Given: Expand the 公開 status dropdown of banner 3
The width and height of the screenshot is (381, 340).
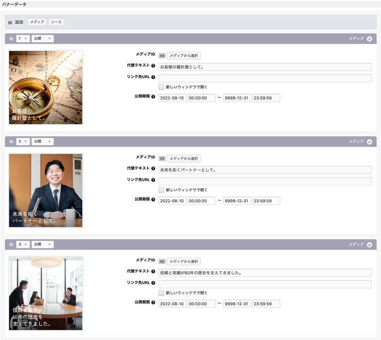Looking at the screenshot, I should click(x=42, y=245).
